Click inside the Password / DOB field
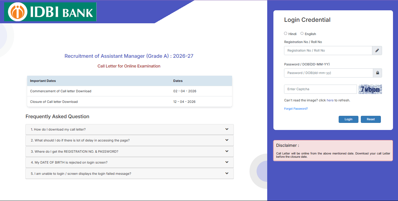 tap(328, 73)
